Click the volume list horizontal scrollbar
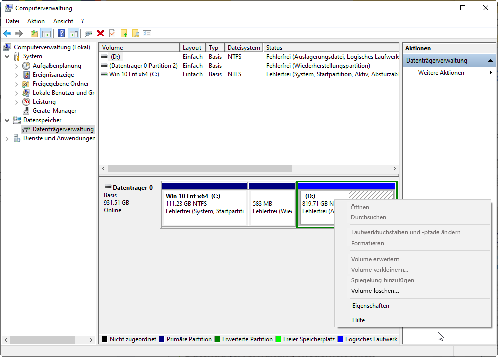The width and height of the screenshot is (498, 357). click(200, 168)
